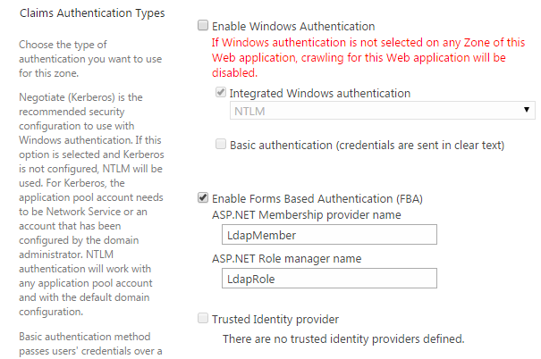This screenshot has height=359, width=541.
Task: Click the "ASP.NET Membership provider name" label
Action: pyautogui.click(x=306, y=214)
